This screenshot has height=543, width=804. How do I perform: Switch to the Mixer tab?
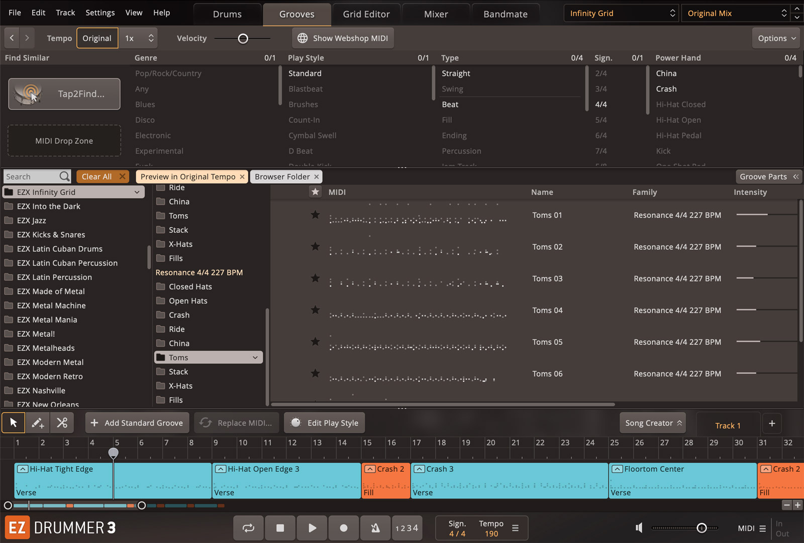coord(436,14)
